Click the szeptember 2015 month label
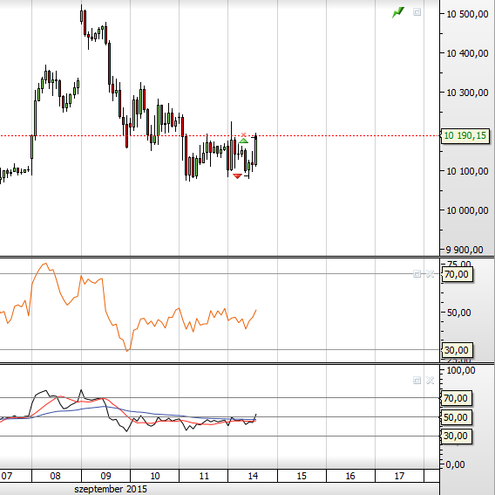Image resolution: width=495 pixels, height=495 pixels. (111, 489)
